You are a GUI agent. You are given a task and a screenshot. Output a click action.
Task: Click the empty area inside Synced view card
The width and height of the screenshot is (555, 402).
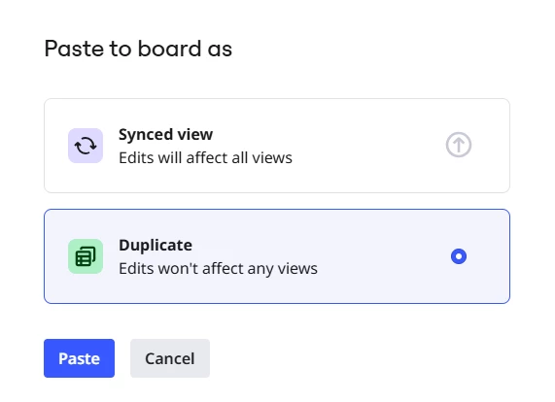tap(368, 146)
